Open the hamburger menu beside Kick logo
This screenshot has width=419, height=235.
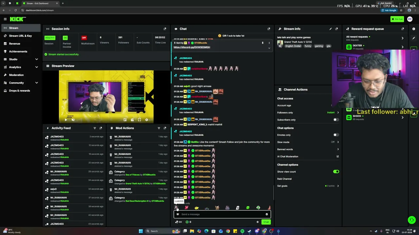click(x=5, y=19)
